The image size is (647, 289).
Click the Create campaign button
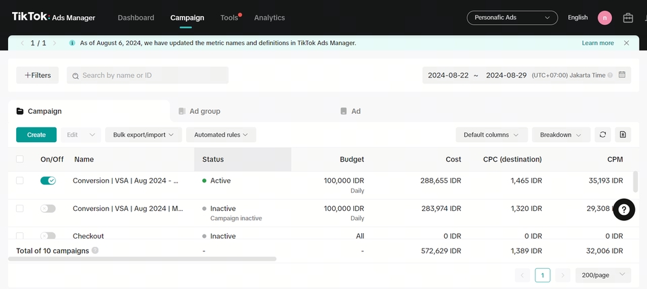pos(36,135)
